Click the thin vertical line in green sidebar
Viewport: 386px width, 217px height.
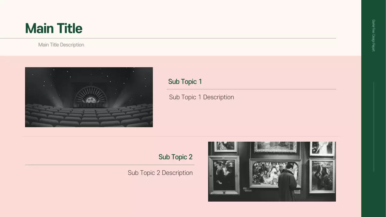[x=374, y=127]
